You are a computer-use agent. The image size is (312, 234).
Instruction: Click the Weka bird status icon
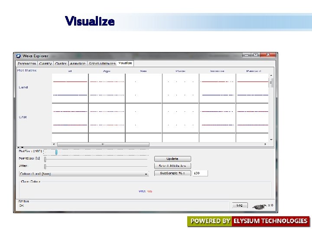(x=260, y=206)
